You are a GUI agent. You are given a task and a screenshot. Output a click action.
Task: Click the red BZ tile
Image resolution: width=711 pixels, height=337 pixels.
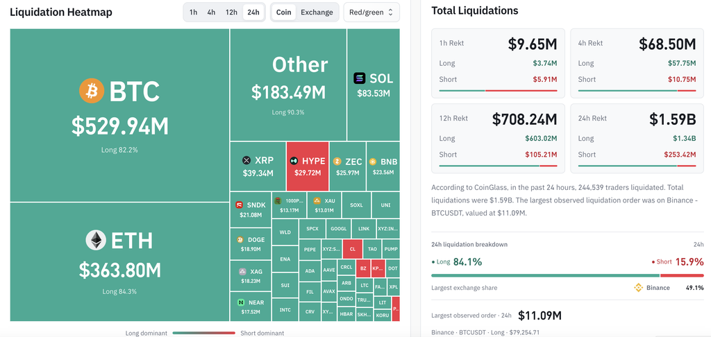click(363, 268)
